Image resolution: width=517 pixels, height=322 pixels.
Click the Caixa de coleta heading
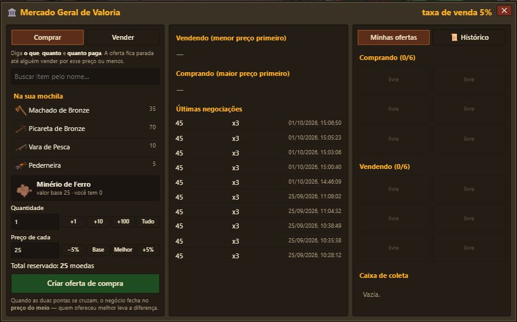(384, 275)
